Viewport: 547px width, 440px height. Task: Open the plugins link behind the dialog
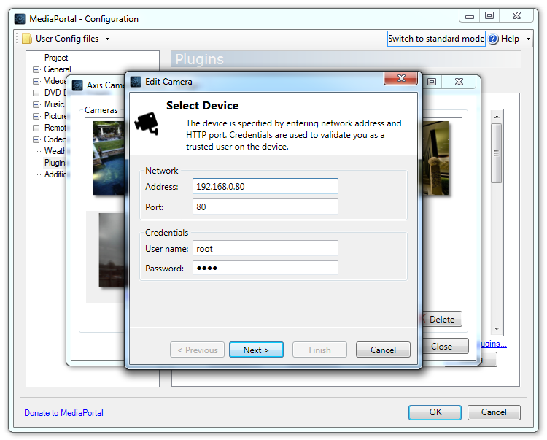point(494,344)
